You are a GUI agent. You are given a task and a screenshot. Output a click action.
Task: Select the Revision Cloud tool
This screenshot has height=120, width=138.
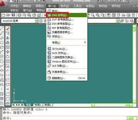(x=2, y=61)
